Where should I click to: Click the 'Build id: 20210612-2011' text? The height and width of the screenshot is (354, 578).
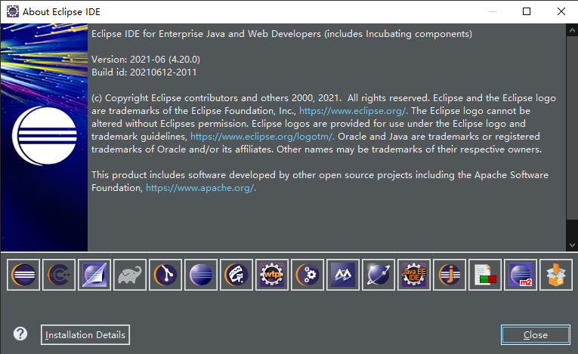[x=144, y=72]
